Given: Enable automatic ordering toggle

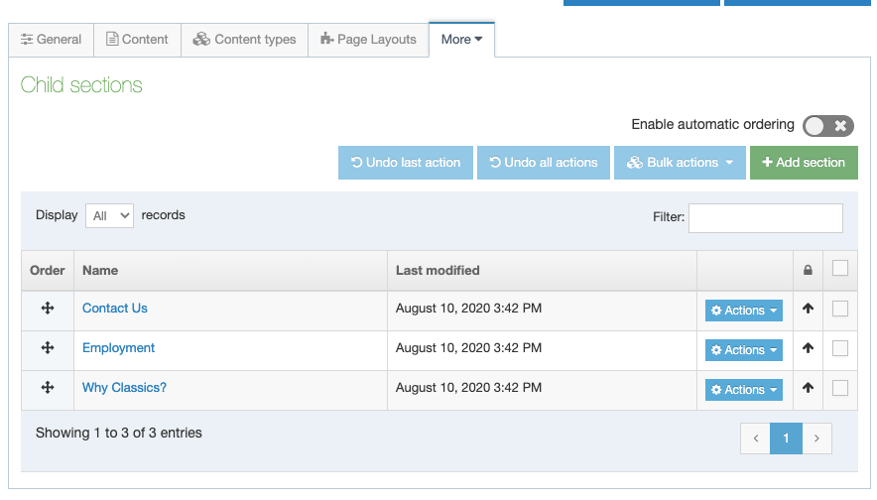Looking at the screenshot, I should click(x=827, y=126).
